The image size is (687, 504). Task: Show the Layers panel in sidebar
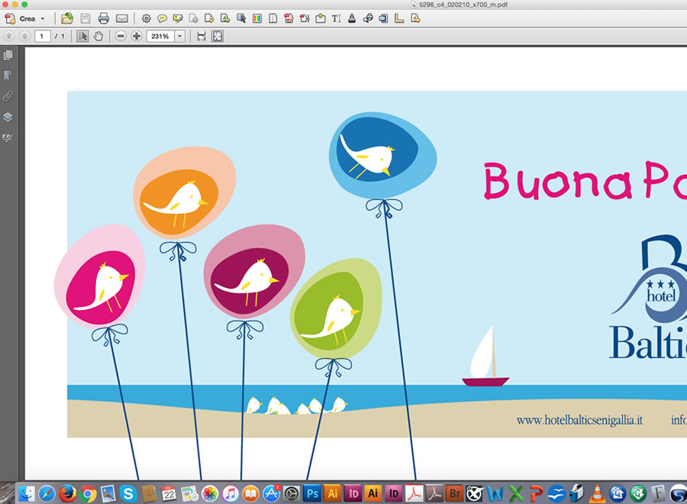[8, 117]
